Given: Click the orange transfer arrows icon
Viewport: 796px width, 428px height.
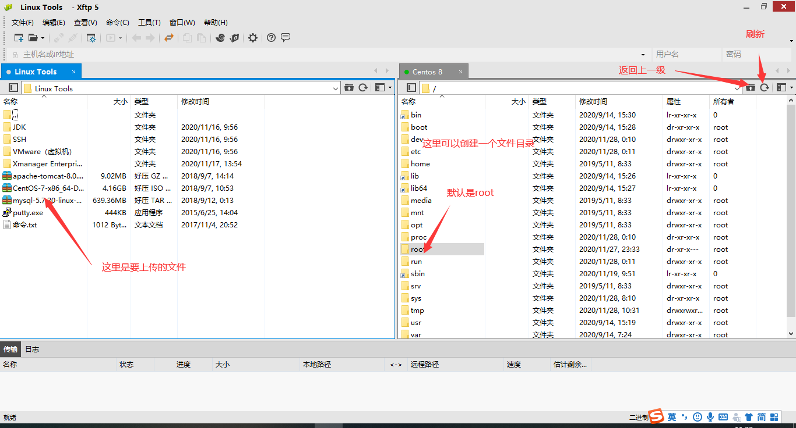Looking at the screenshot, I should coord(169,38).
